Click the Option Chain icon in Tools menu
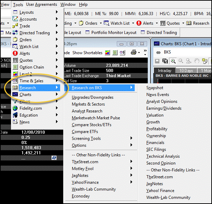 click(x=15, y=67)
